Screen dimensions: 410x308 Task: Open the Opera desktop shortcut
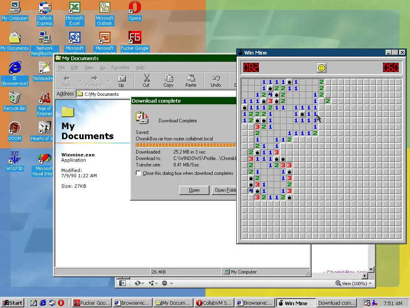[135, 11]
